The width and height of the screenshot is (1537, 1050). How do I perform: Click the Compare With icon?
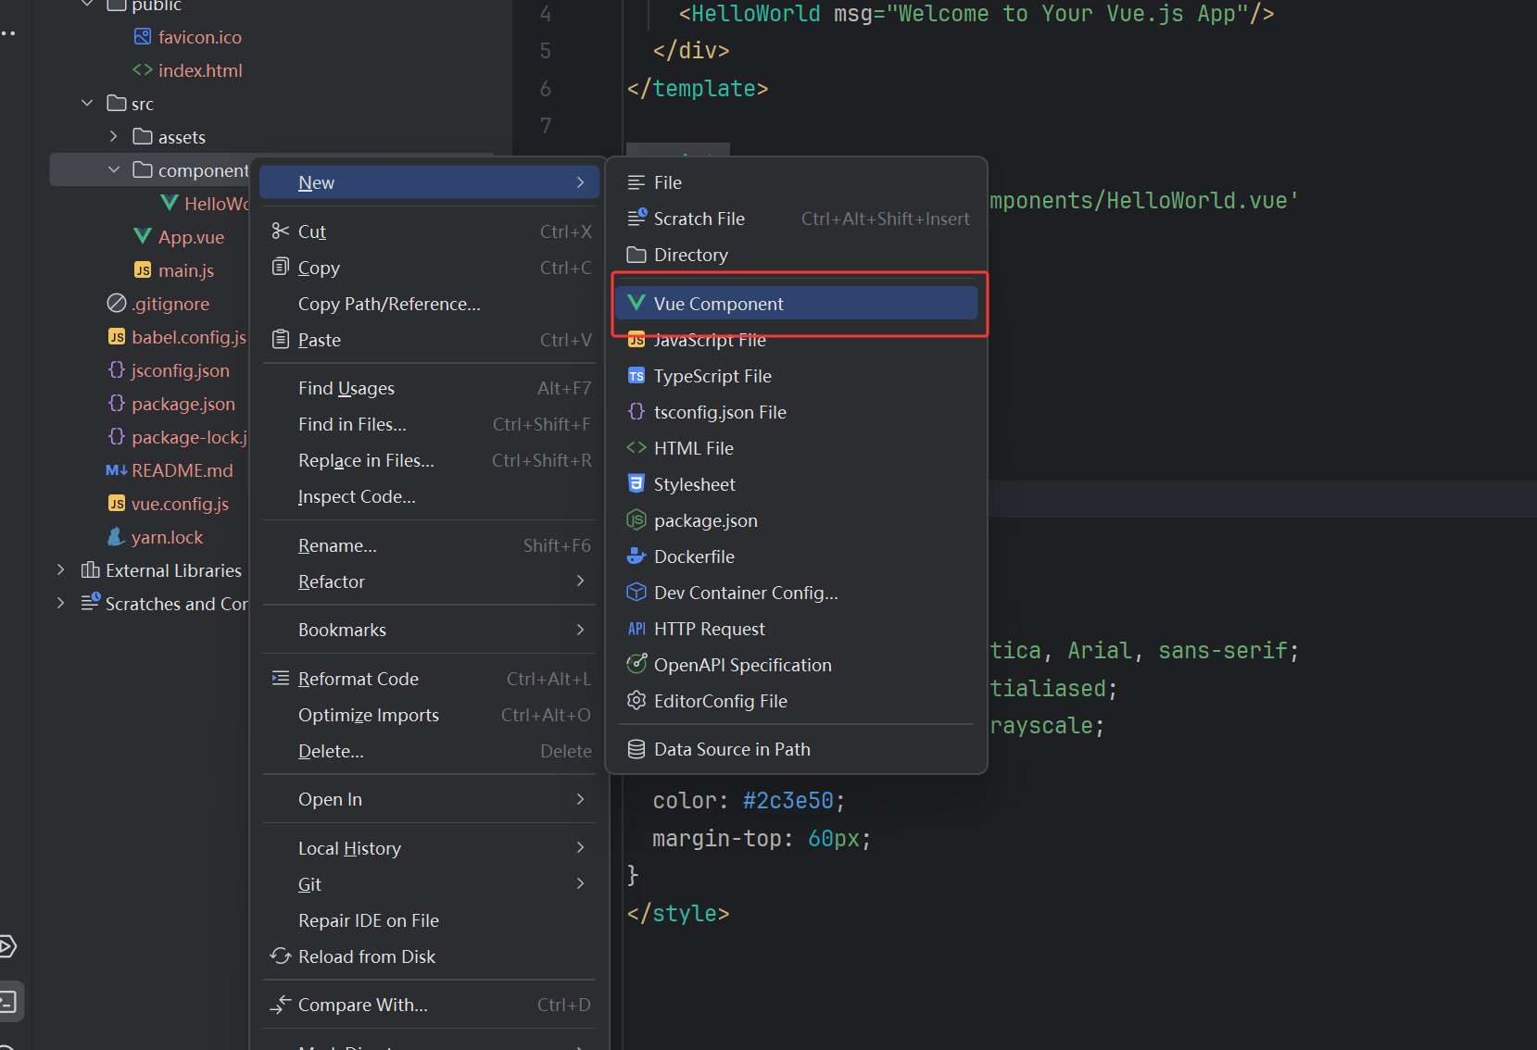280,1005
